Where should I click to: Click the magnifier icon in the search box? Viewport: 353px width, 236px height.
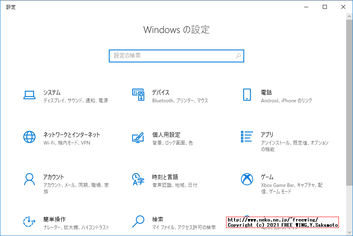238,56
